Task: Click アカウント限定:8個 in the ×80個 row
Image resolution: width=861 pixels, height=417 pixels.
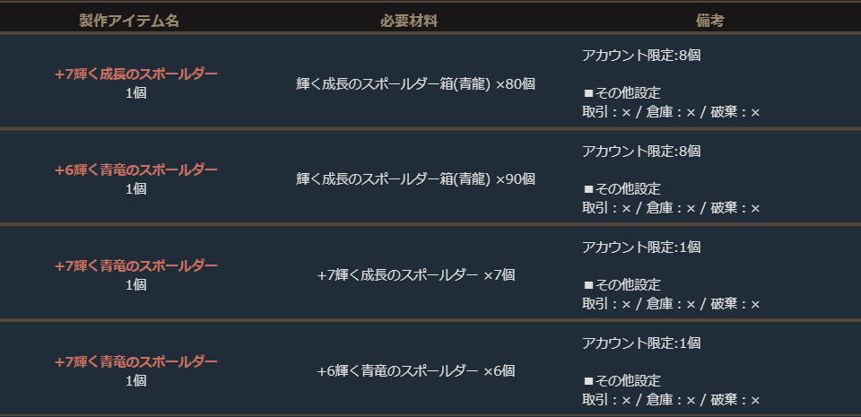Action: [x=640, y=56]
